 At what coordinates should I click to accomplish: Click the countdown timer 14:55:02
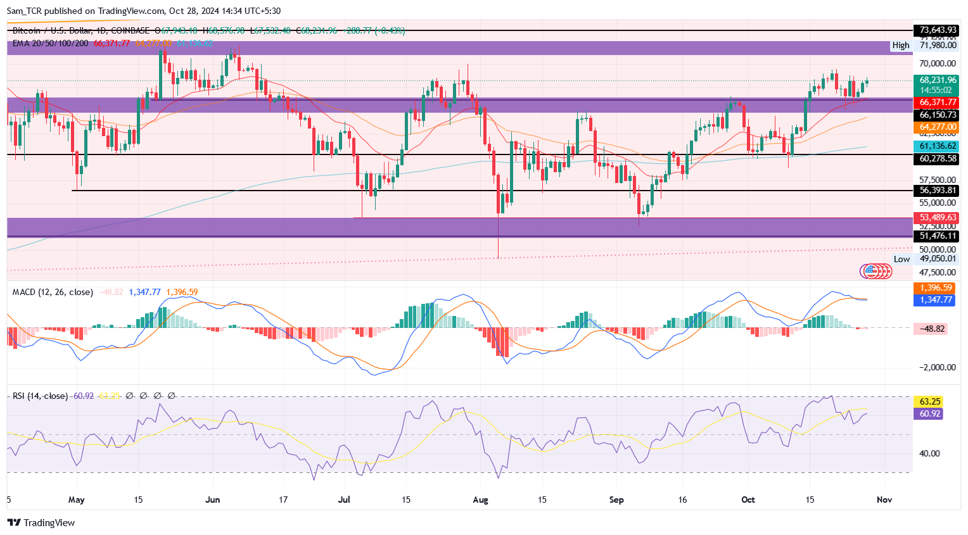(936, 91)
